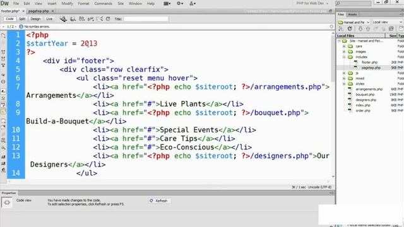Viewport: 404px width, 227px height.
Task: Open the Hansel and Petal site dropdown
Action: pyautogui.click(x=353, y=22)
